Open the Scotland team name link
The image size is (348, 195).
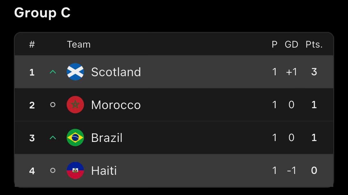(116, 72)
